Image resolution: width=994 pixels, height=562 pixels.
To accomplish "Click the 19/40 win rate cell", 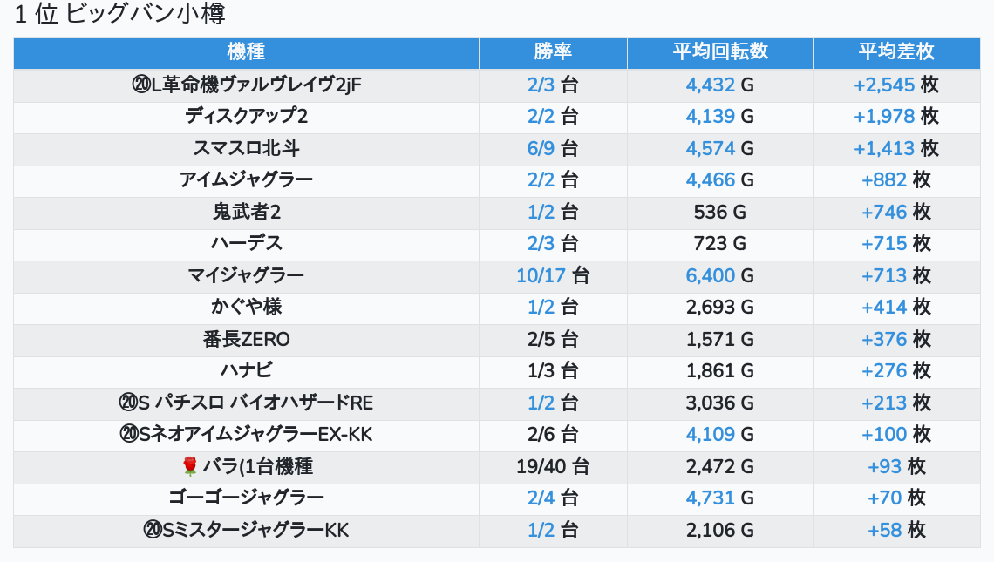I will [552, 467].
